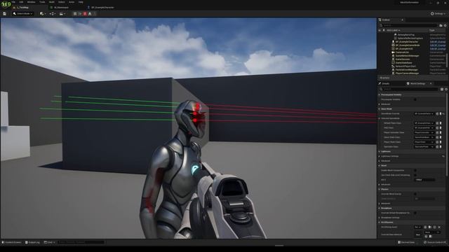Click the World Settings search field
The height and width of the screenshot is (252, 449).
point(409,89)
